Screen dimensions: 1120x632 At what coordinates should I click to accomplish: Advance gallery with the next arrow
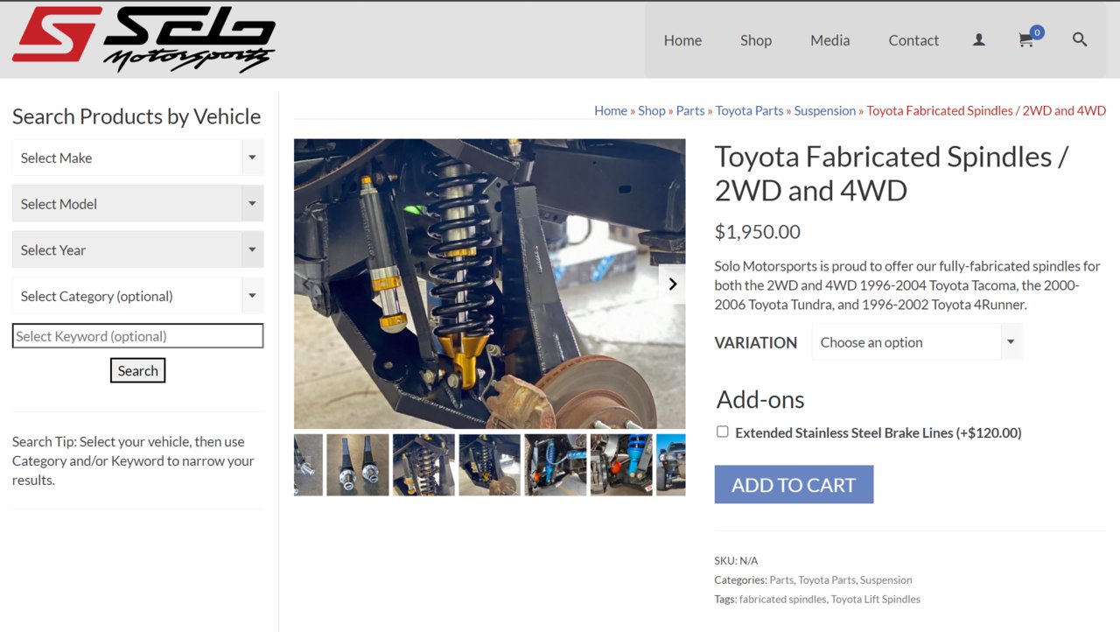(672, 284)
